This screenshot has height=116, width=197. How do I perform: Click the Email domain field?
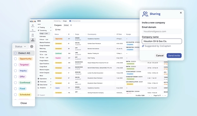click(x=162, y=31)
